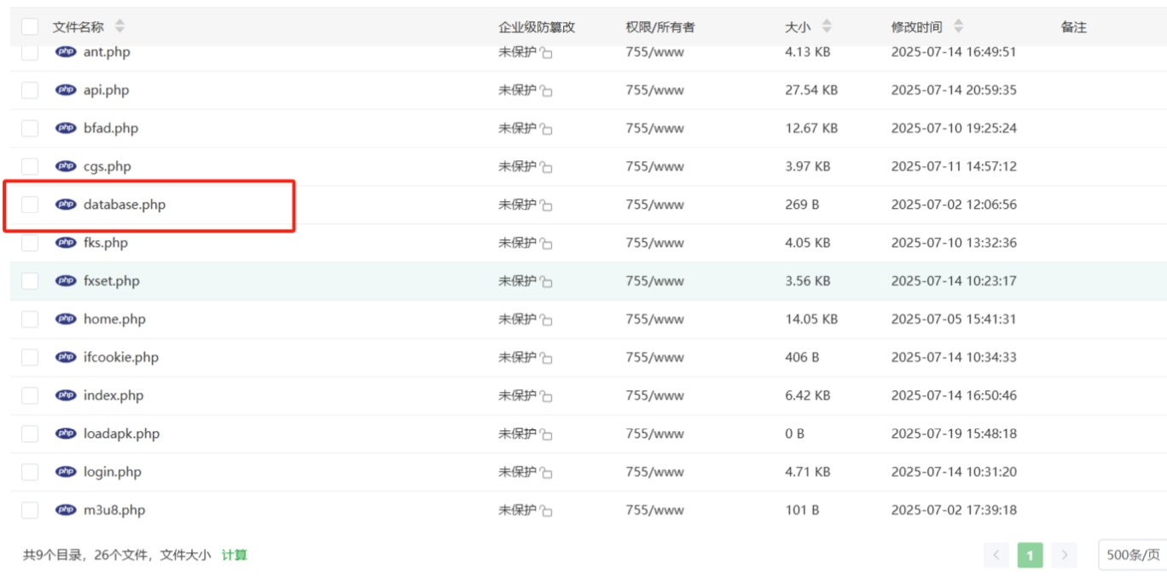Image resolution: width=1167 pixels, height=581 pixels.
Task: Click the unprotected lock icon for ifcookie.php
Action: click(546, 358)
